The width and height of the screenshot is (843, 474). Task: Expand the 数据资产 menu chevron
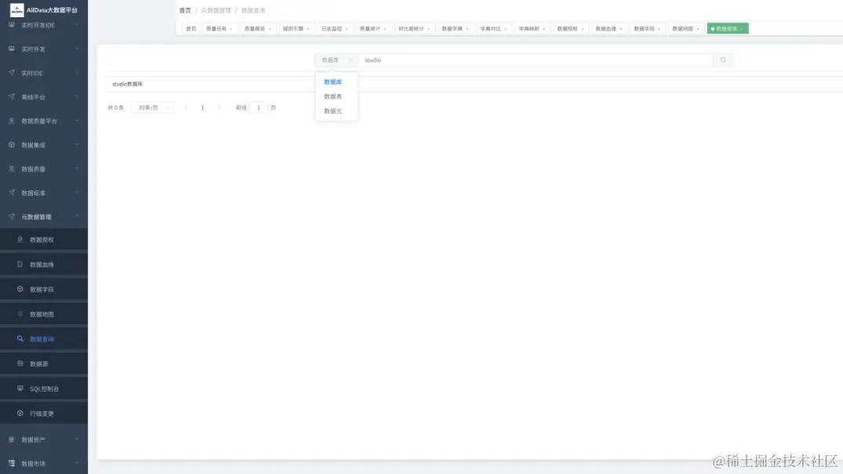[x=77, y=439]
